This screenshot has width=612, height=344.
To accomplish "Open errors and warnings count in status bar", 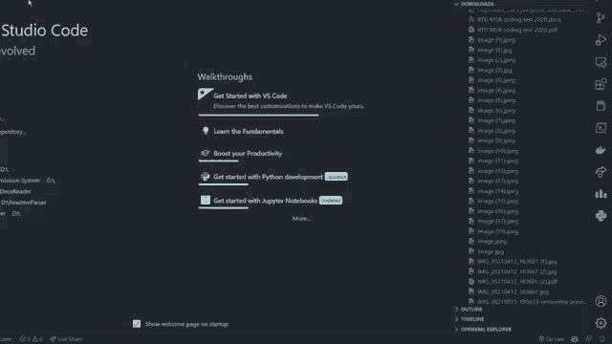I will point(32,339).
